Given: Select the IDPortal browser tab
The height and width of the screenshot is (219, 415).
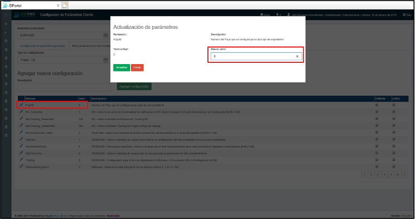Looking at the screenshot, I should 31,5.
